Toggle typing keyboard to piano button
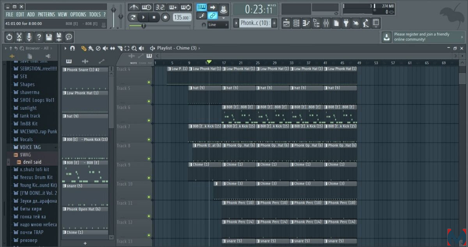This screenshot has height=247, width=468. (x=202, y=7)
